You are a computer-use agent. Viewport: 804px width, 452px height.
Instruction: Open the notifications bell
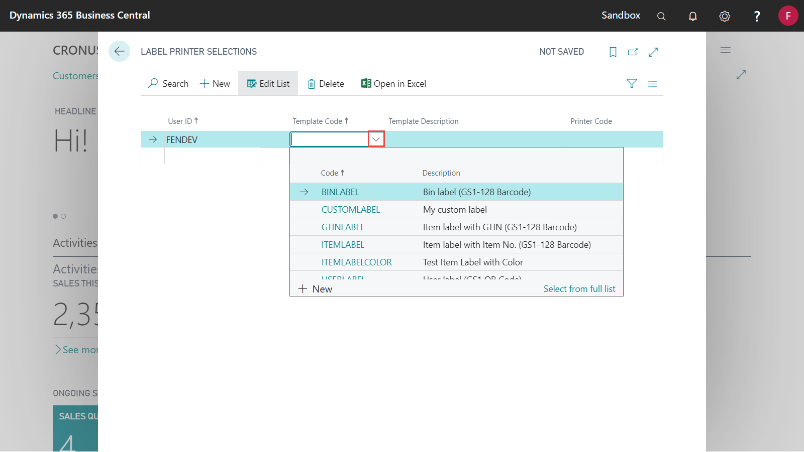[x=693, y=16]
